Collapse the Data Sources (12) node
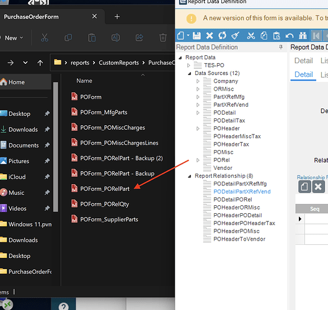 pyautogui.click(x=189, y=73)
